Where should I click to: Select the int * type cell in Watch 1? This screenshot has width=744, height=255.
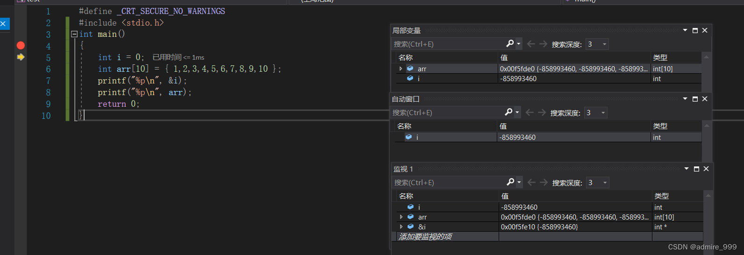(x=678, y=227)
